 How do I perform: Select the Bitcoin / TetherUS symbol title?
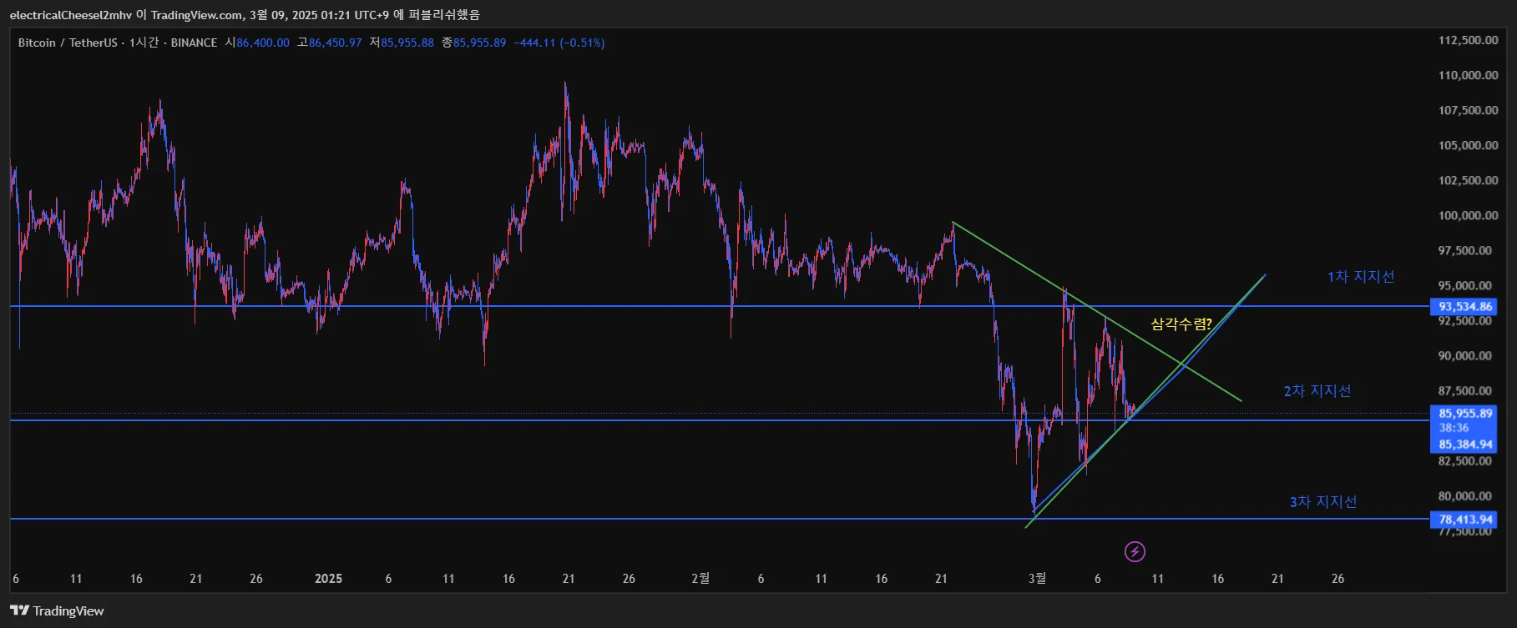coord(68,43)
